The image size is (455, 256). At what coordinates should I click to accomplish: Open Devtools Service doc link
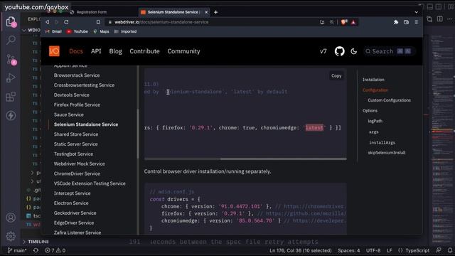[x=71, y=95]
